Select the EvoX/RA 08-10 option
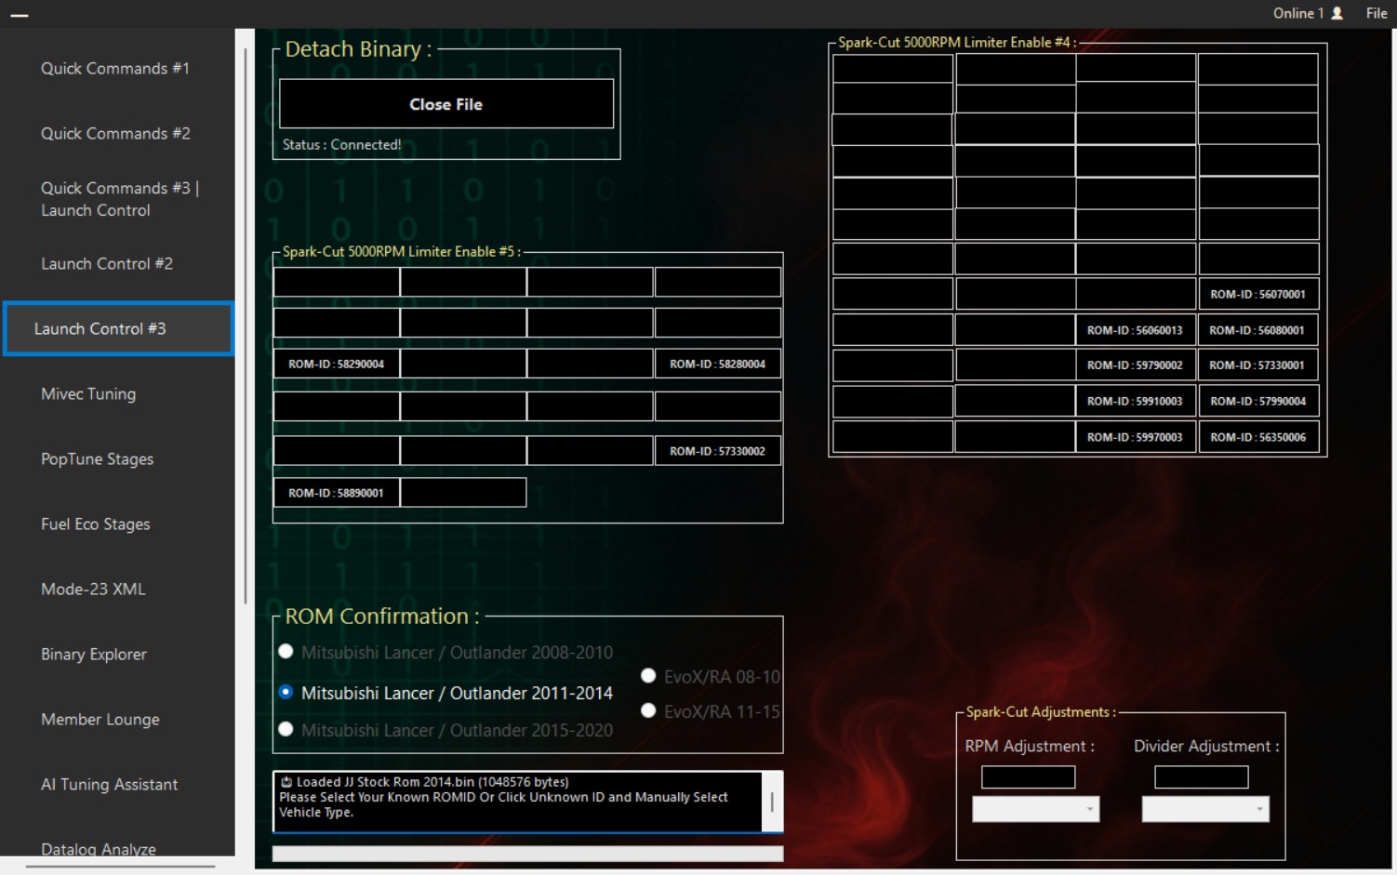 (647, 677)
